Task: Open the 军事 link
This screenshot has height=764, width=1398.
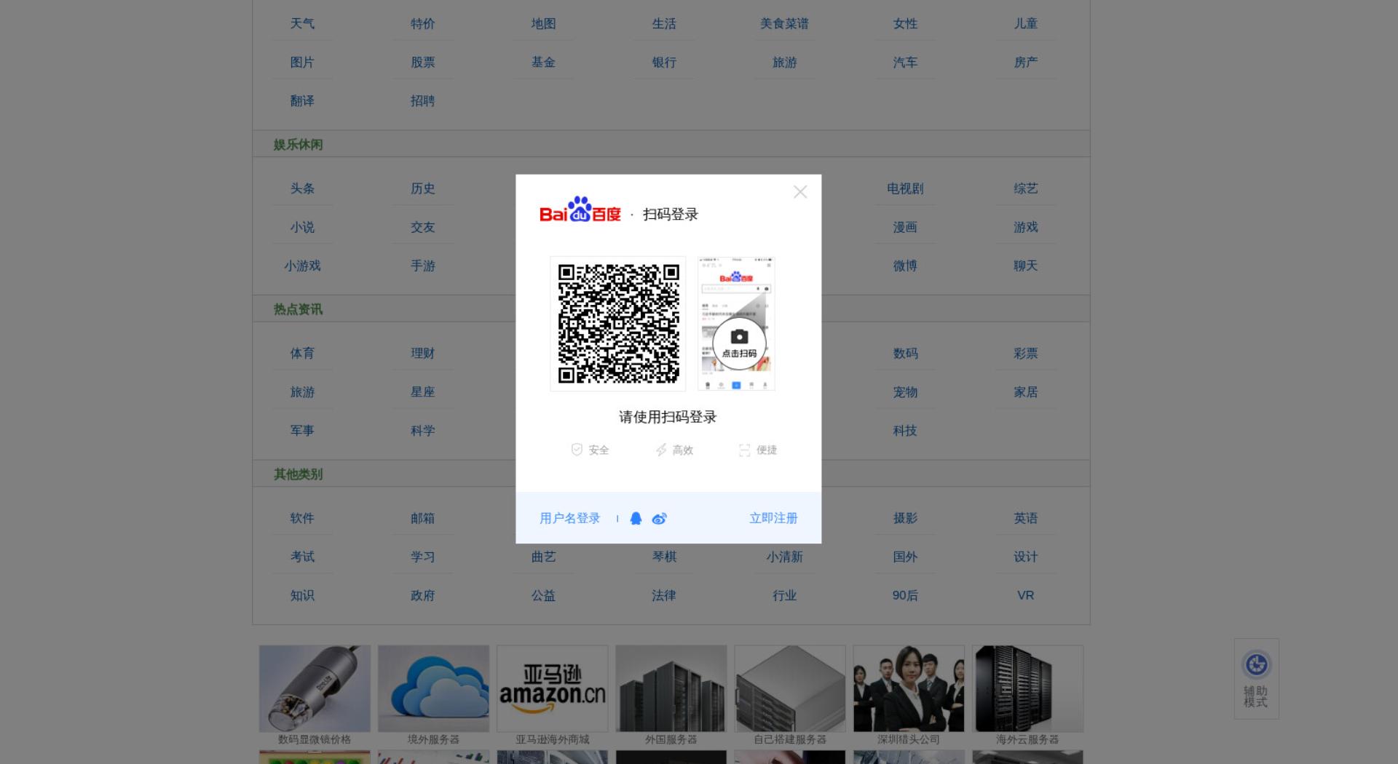Action: [302, 430]
